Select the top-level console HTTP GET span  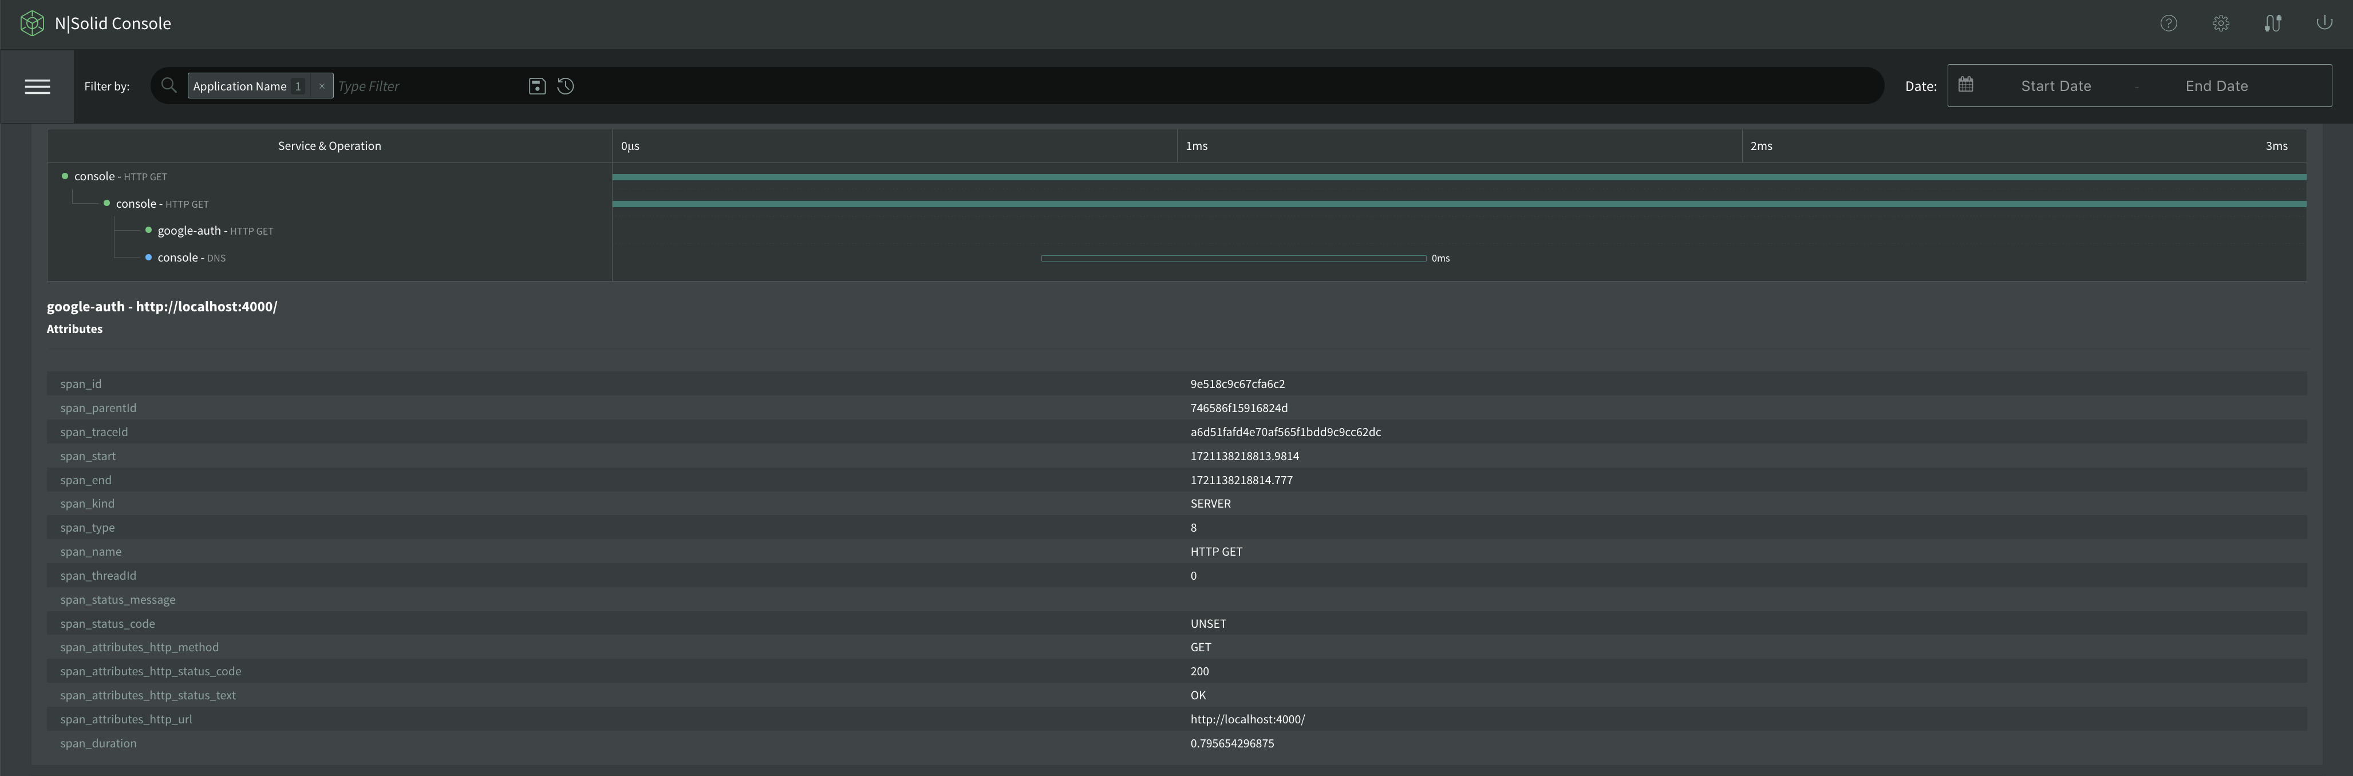121,176
